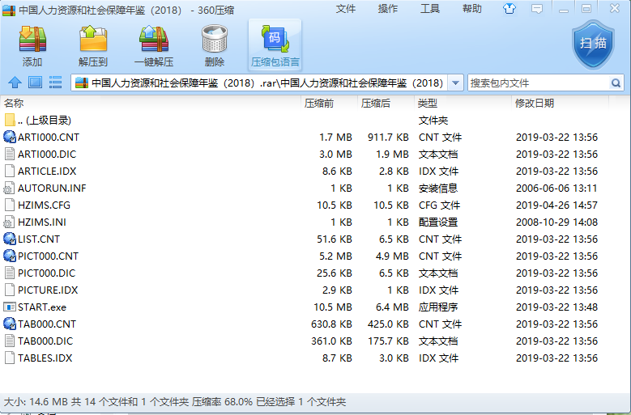
Task: Click the 应用程序 type cell
Action: click(438, 307)
